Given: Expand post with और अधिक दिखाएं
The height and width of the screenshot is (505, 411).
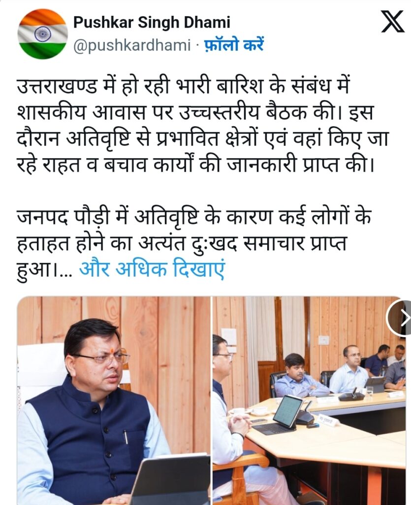Looking at the screenshot, I should point(152,268).
